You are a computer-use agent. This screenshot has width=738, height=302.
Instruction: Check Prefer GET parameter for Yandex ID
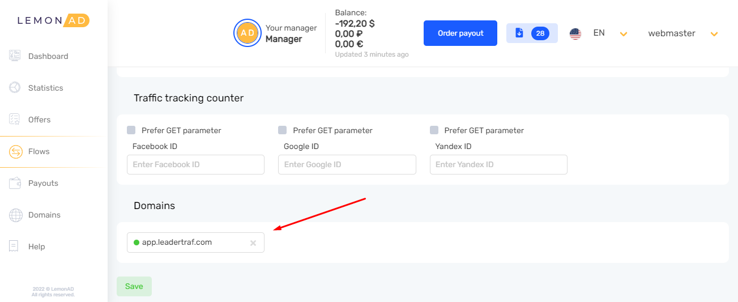[x=434, y=130]
